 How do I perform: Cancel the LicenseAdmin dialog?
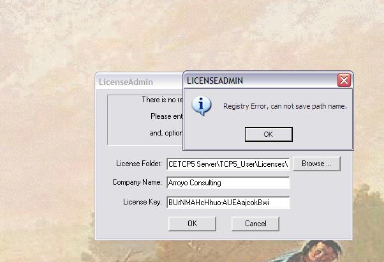click(255, 224)
